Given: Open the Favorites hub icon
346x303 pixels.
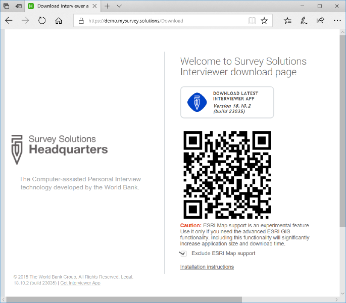Looking at the screenshot, I should tap(287, 21).
